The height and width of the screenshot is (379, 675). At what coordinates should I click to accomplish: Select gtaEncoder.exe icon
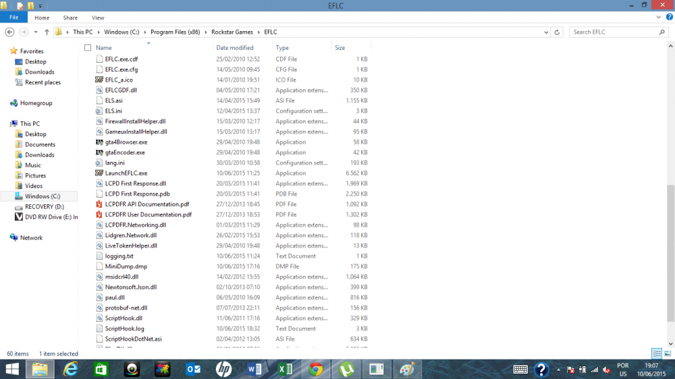(99, 152)
